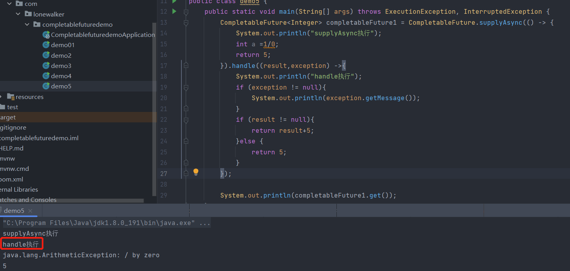Click the horizontal scrollbar under project tree
570x271 pixels.
click(72, 201)
